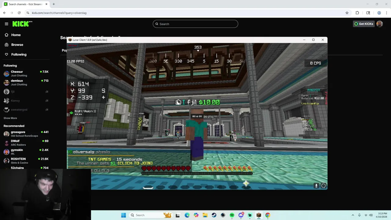Click the Windows taskbar search box
Image resolution: width=391 pixels, height=220 pixels.
(x=151, y=215)
